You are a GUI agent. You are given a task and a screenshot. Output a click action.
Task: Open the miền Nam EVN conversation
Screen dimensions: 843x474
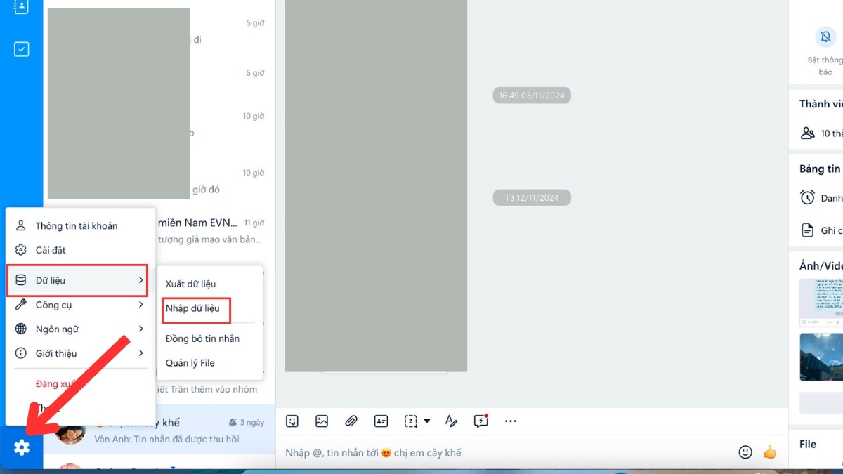point(211,230)
